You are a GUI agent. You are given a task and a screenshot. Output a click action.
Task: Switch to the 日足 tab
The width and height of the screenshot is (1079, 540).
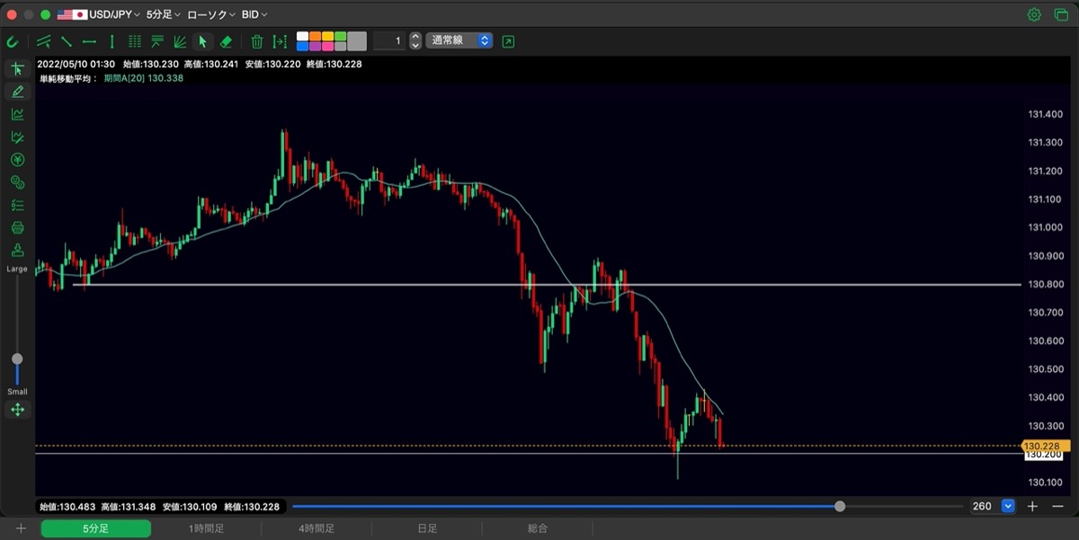click(427, 529)
